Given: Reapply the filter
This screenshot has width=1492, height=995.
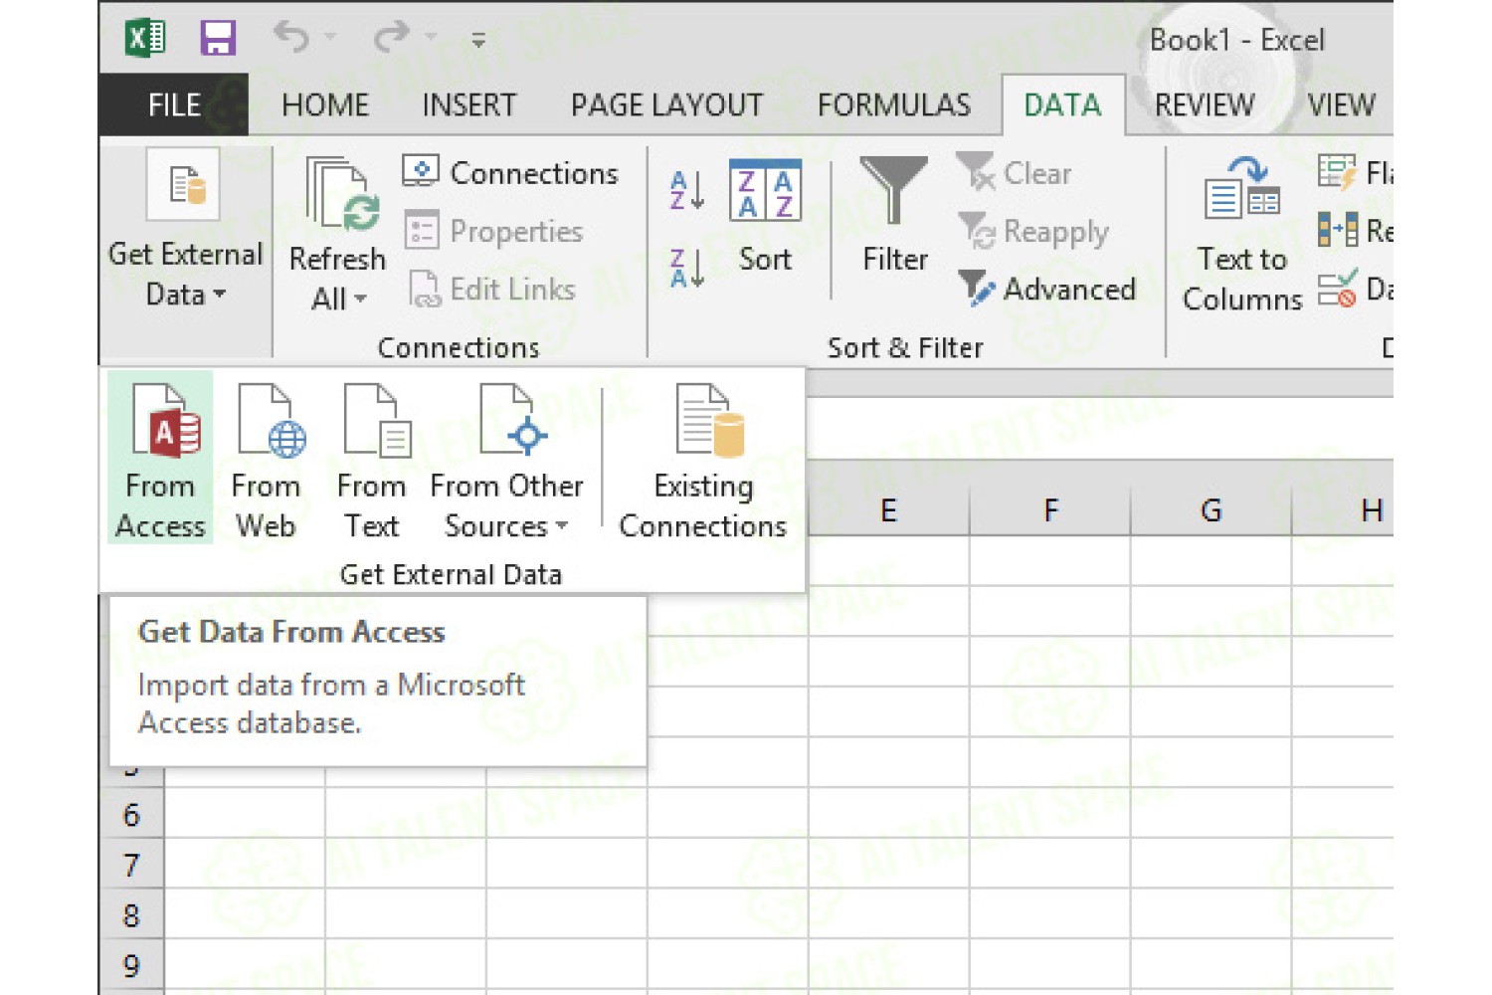Looking at the screenshot, I should 1032,232.
